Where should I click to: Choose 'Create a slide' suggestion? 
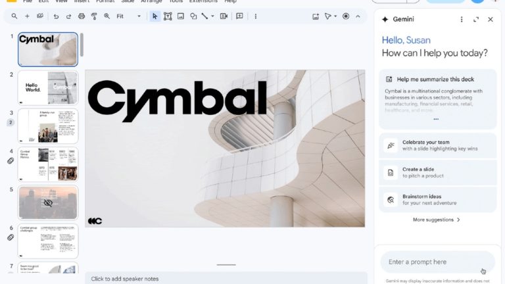tap(438, 173)
